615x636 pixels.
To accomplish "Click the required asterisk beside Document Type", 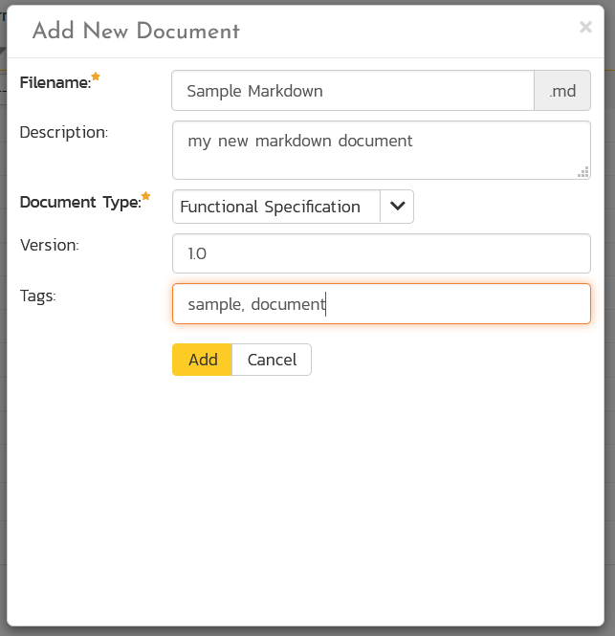I will coord(145,196).
